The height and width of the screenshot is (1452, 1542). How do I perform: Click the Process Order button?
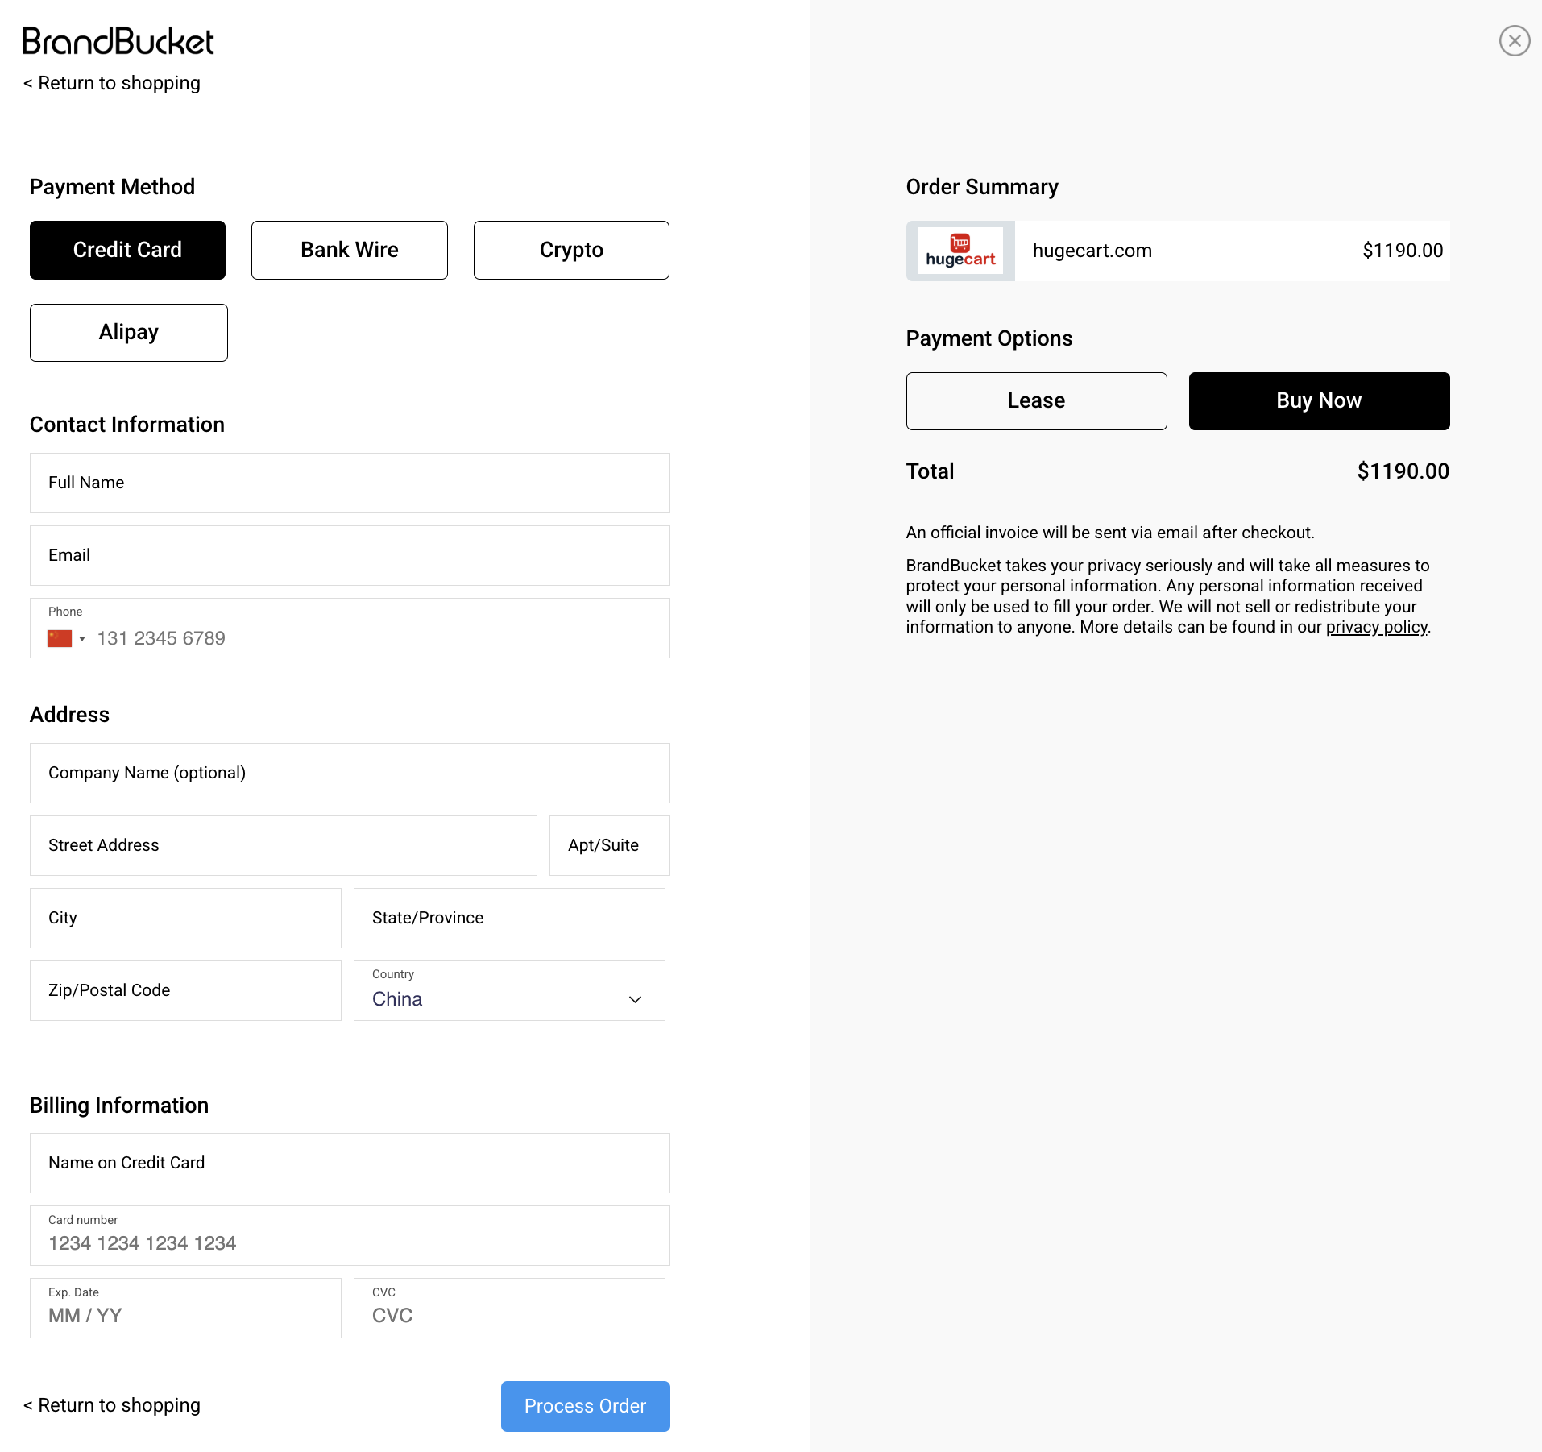point(586,1406)
